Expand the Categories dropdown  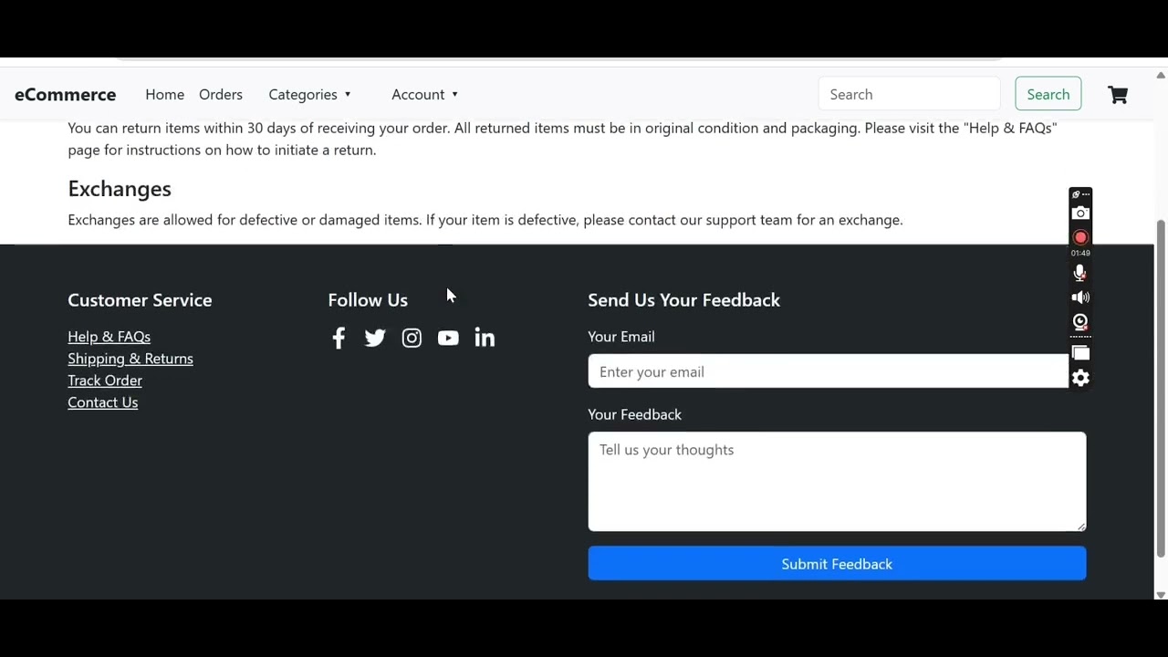pyautogui.click(x=309, y=95)
